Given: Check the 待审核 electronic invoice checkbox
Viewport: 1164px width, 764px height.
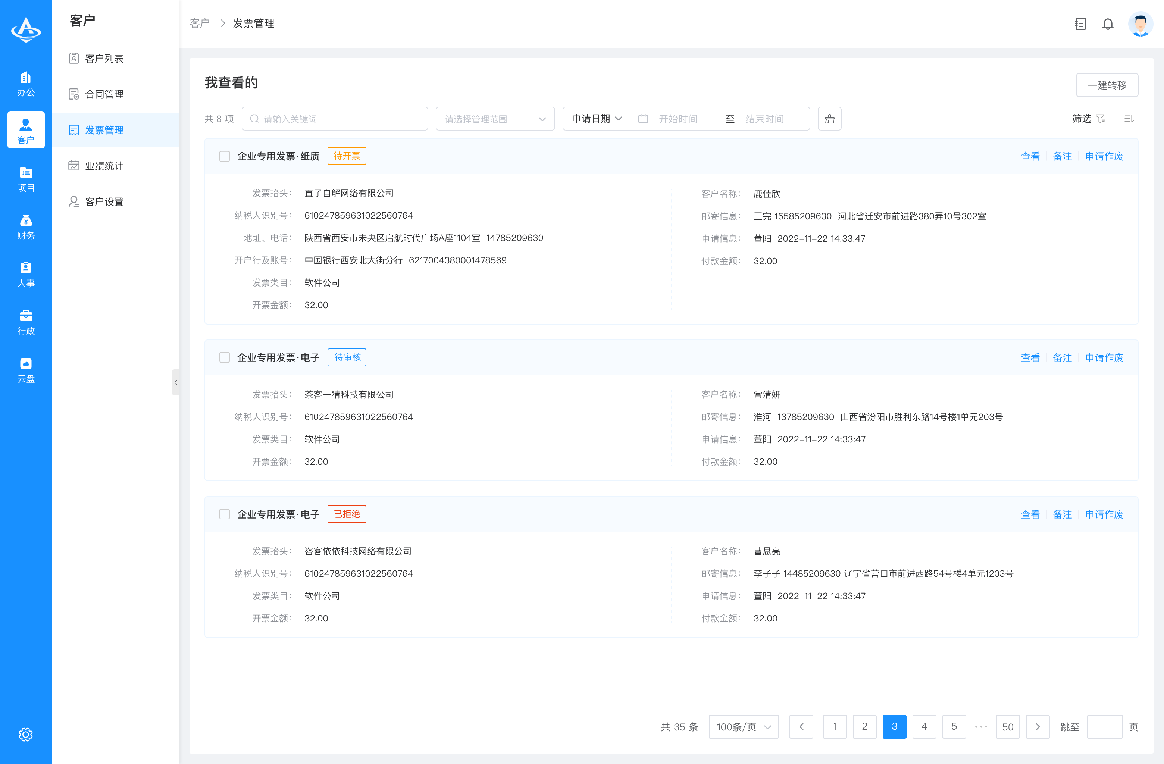Looking at the screenshot, I should click(x=225, y=357).
